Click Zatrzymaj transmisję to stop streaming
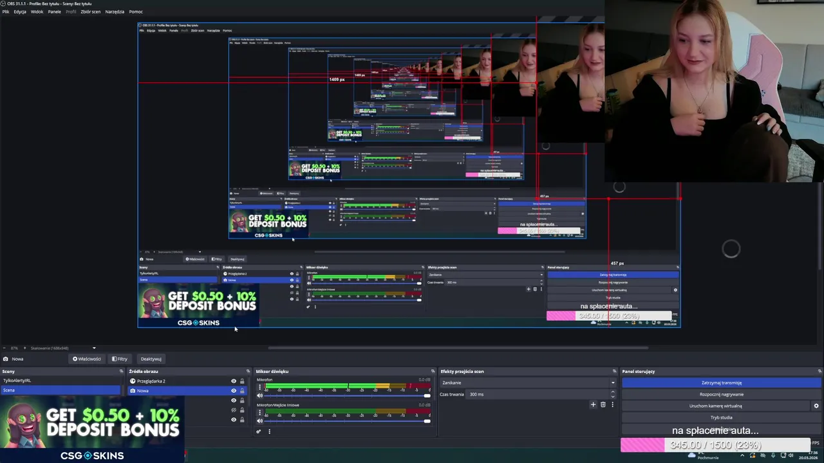Screen dimensions: 824x463 coord(721,383)
